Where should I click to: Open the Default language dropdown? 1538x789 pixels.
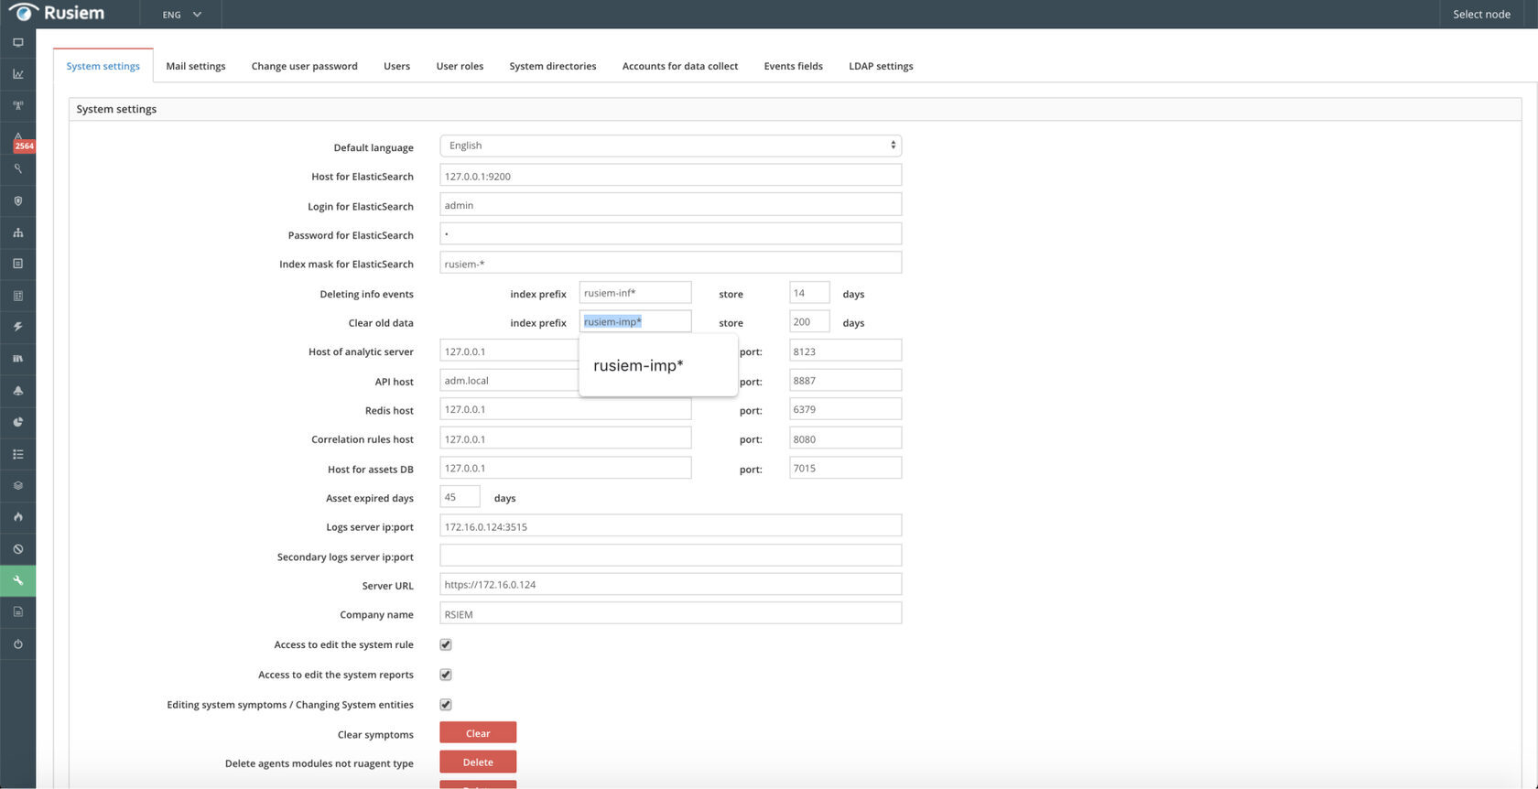click(670, 146)
